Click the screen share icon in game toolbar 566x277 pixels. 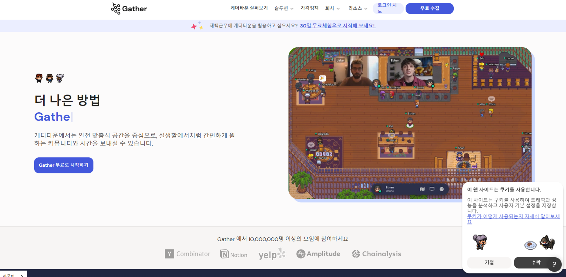pos(432,189)
